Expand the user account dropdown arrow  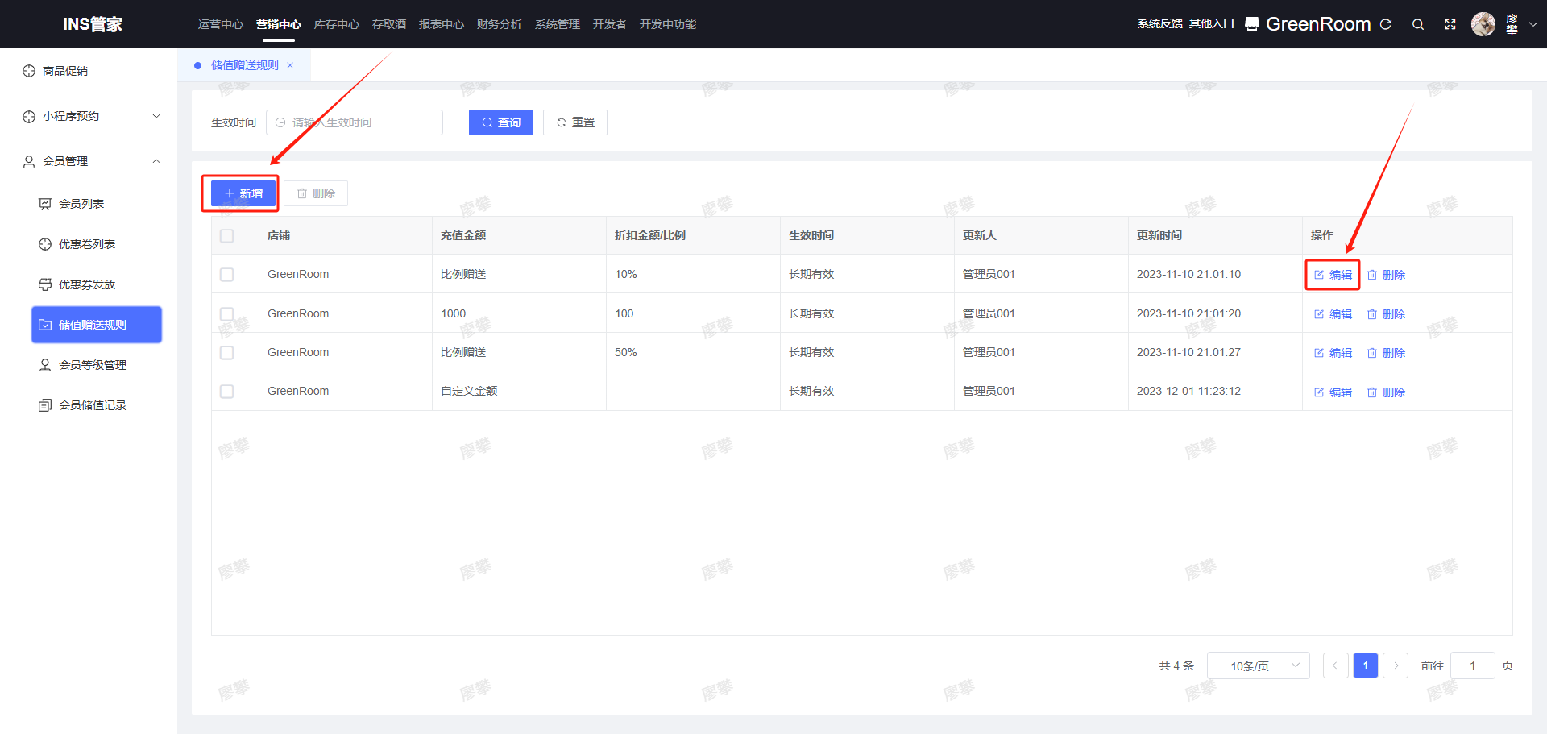(1533, 24)
